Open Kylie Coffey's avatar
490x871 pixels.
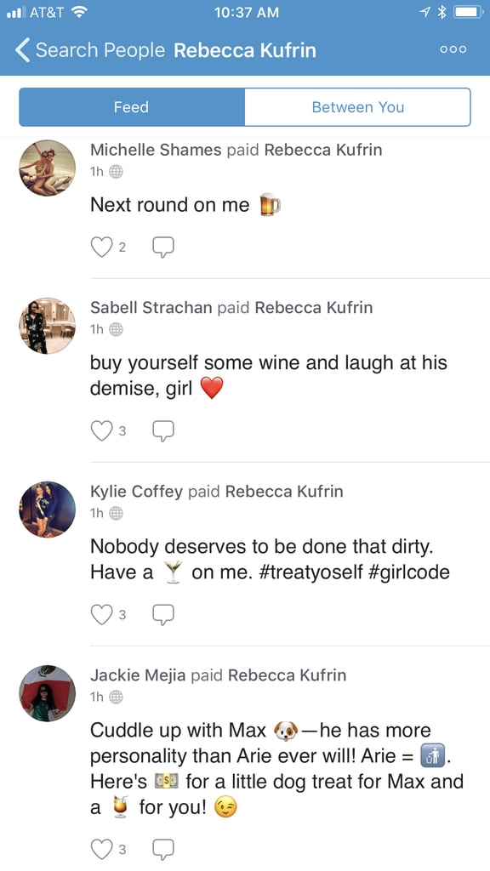[48, 510]
